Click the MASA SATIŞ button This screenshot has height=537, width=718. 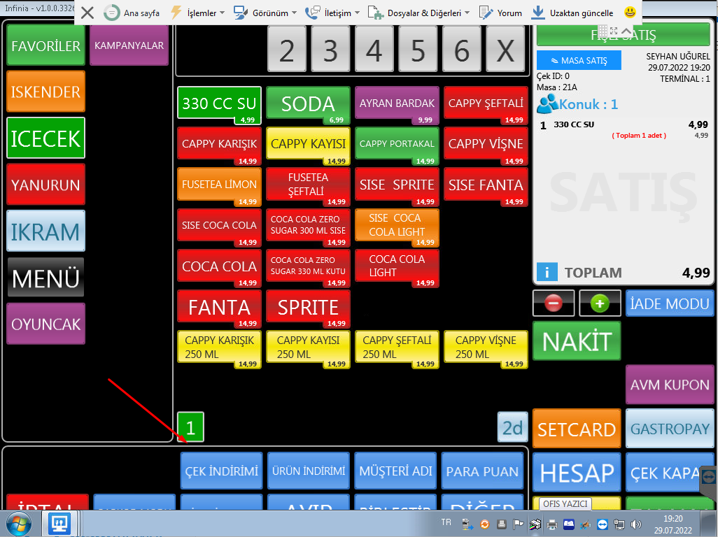click(x=579, y=60)
